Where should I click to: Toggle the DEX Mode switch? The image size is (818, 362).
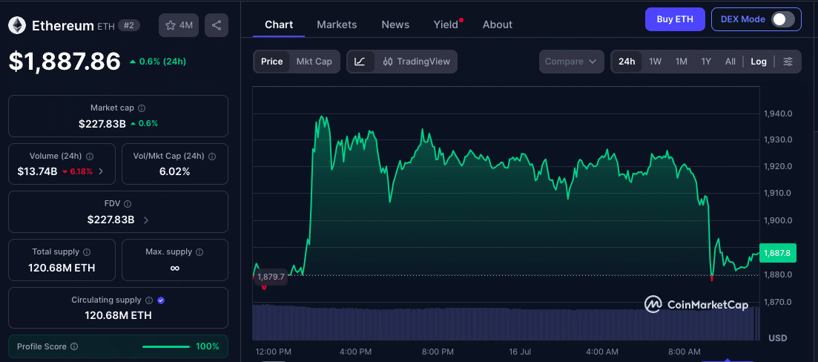pyautogui.click(x=783, y=19)
